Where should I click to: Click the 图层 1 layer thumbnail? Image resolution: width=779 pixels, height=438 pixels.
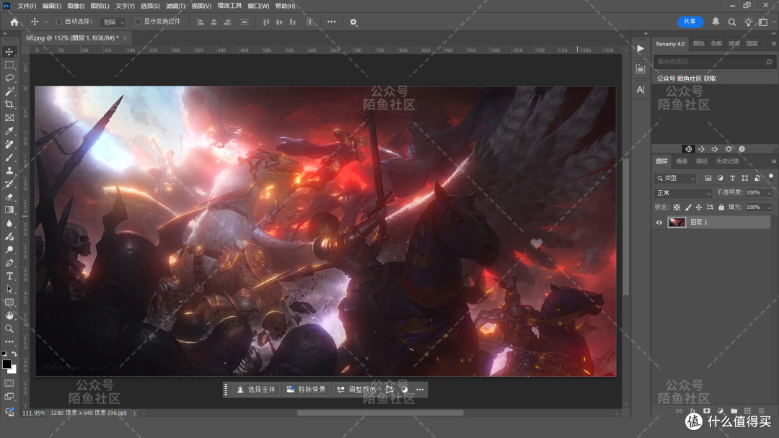tap(677, 222)
